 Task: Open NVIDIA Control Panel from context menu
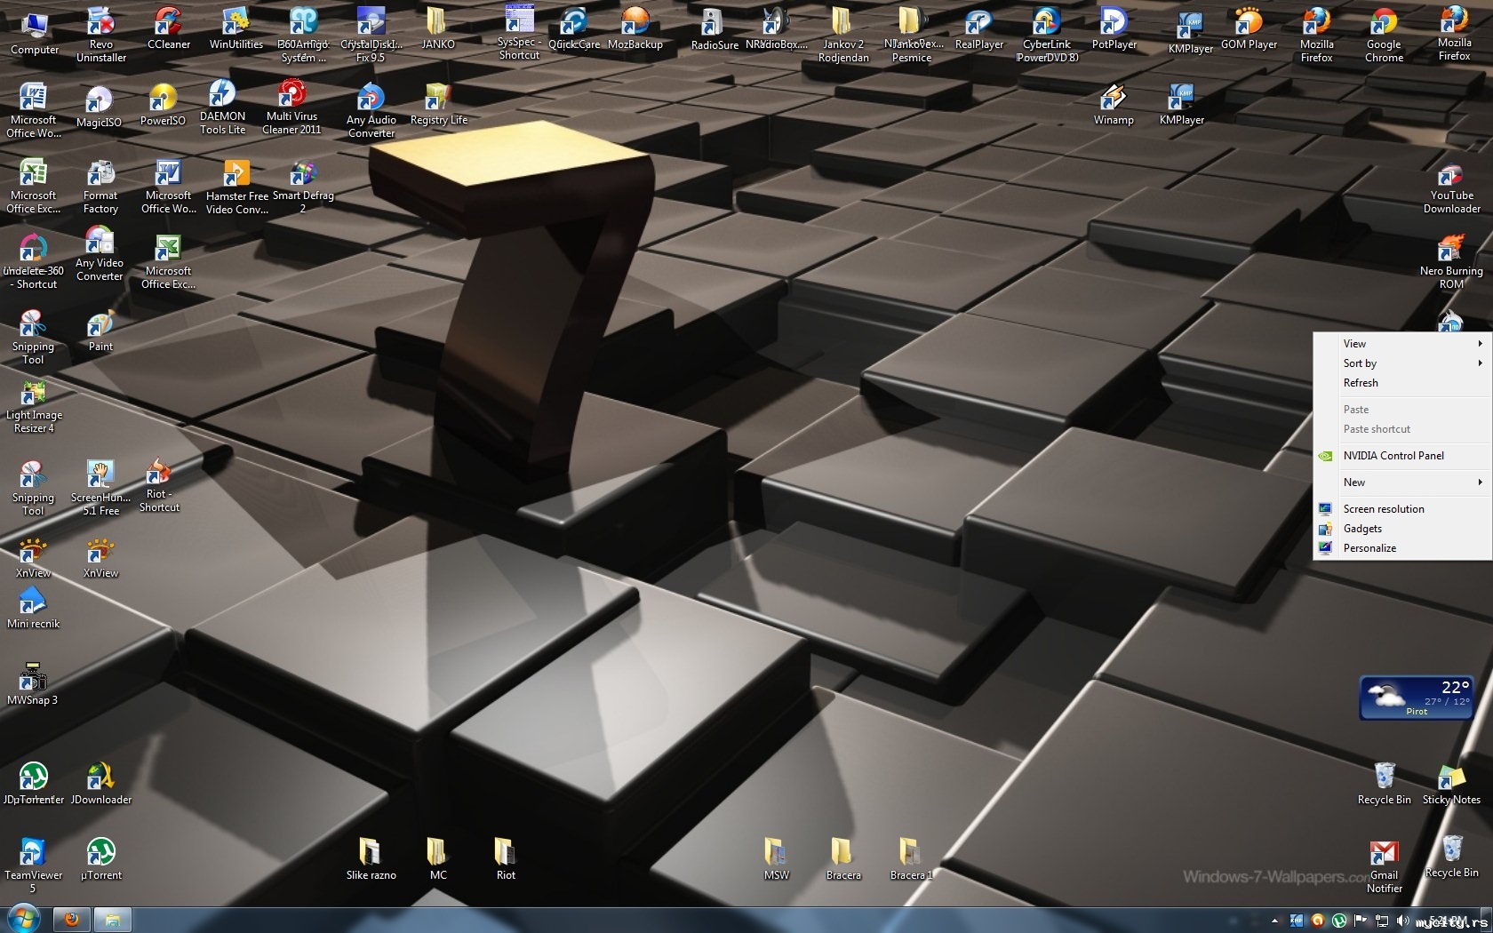point(1393,456)
